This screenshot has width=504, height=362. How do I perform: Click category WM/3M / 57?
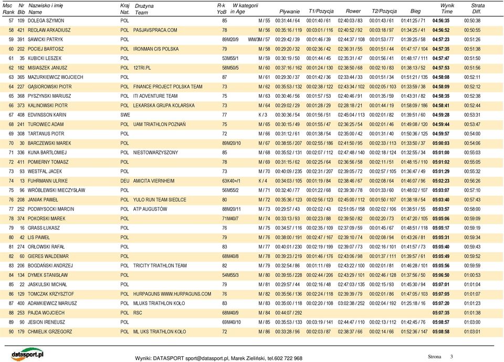[x=259, y=39]
